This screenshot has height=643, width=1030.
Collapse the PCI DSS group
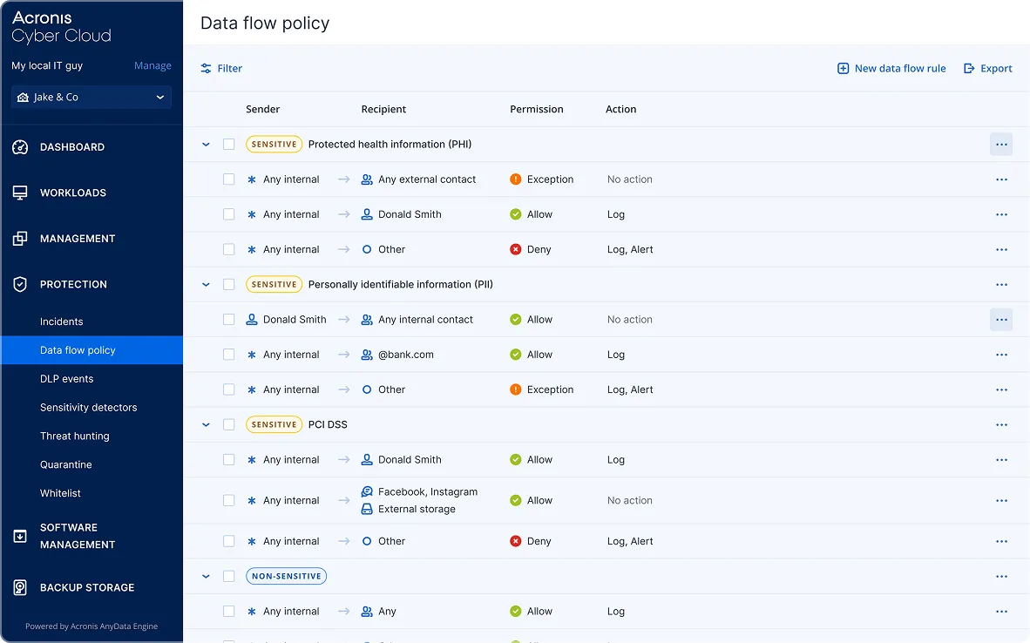(206, 424)
